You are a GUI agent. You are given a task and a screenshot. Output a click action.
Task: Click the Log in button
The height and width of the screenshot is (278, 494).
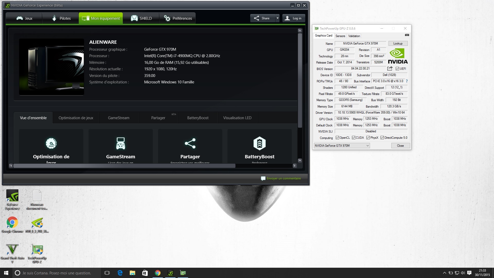coord(294,18)
